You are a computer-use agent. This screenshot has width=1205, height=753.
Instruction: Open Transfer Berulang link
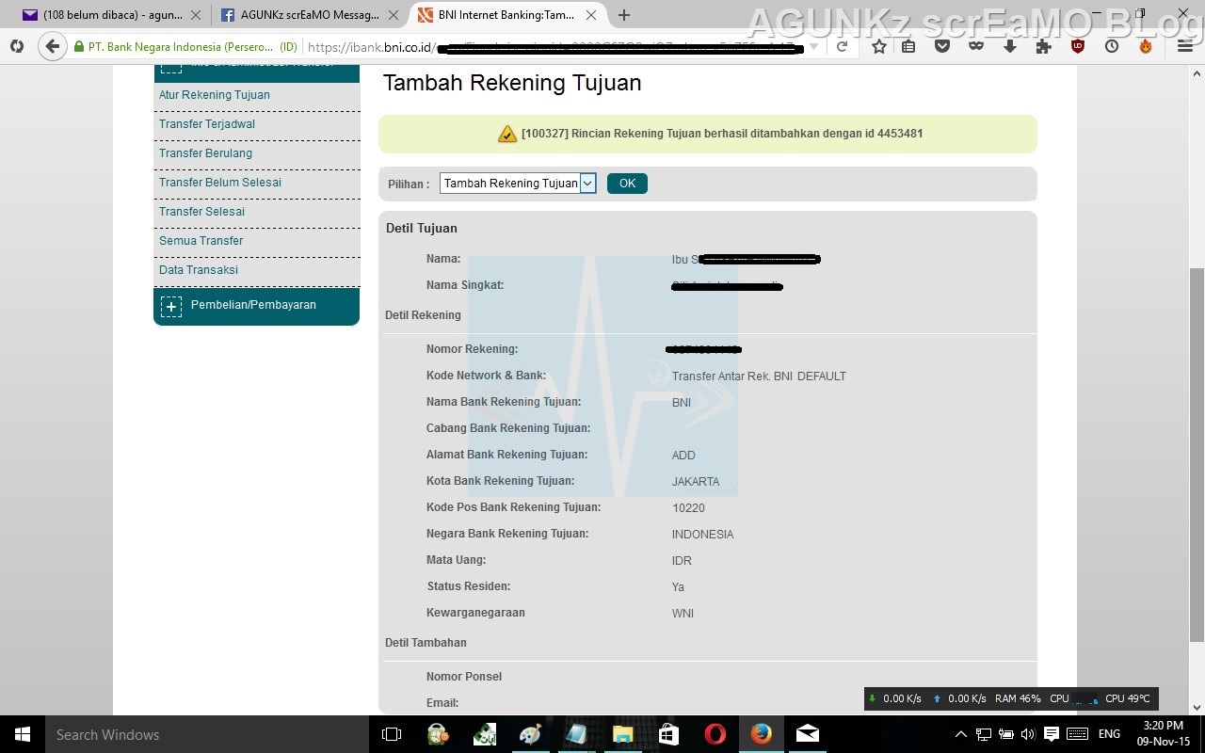[x=205, y=153]
